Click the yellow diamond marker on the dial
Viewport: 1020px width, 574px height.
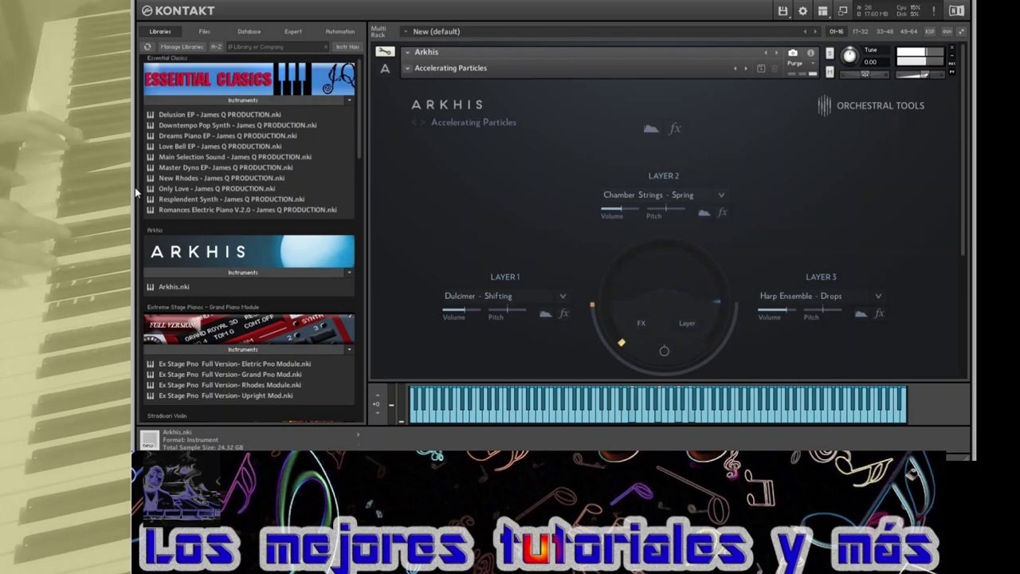pos(622,343)
